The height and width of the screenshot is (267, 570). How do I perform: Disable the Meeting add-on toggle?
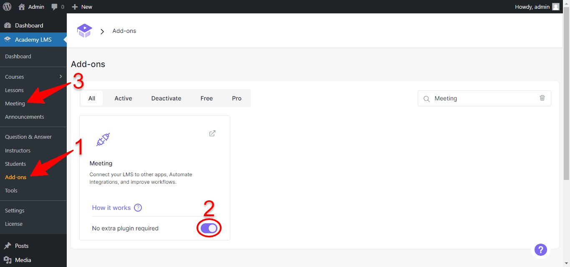tap(209, 228)
